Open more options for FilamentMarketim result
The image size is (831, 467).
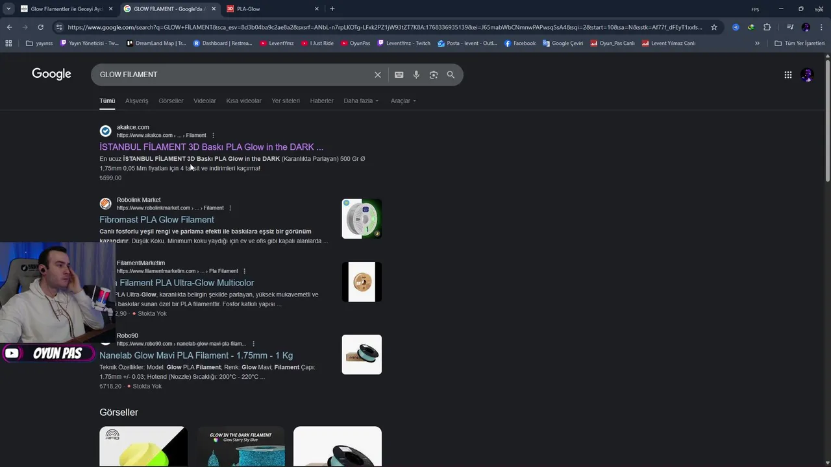click(245, 271)
